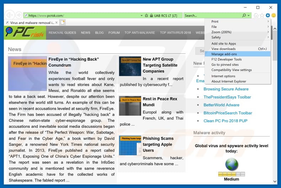Viewport: 281px width, 188px height.
Task: Click the page icon in address bar
Action: coord(26,16)
